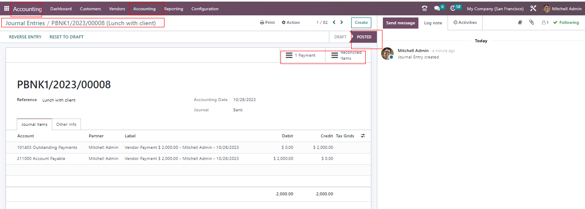Open the conversations chat bubble icon
Screen dimensions: 585x209
click(x=436, y=9)
